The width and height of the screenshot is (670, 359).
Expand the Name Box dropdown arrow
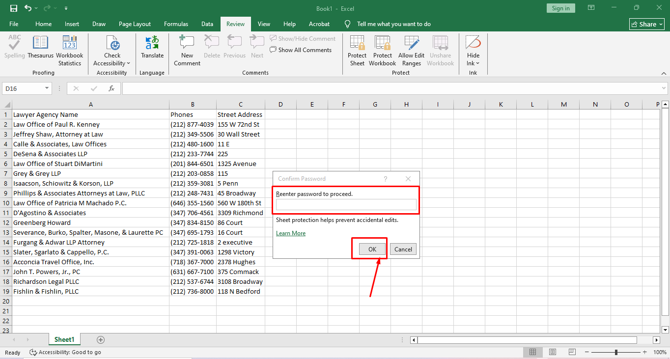[47, 88]
